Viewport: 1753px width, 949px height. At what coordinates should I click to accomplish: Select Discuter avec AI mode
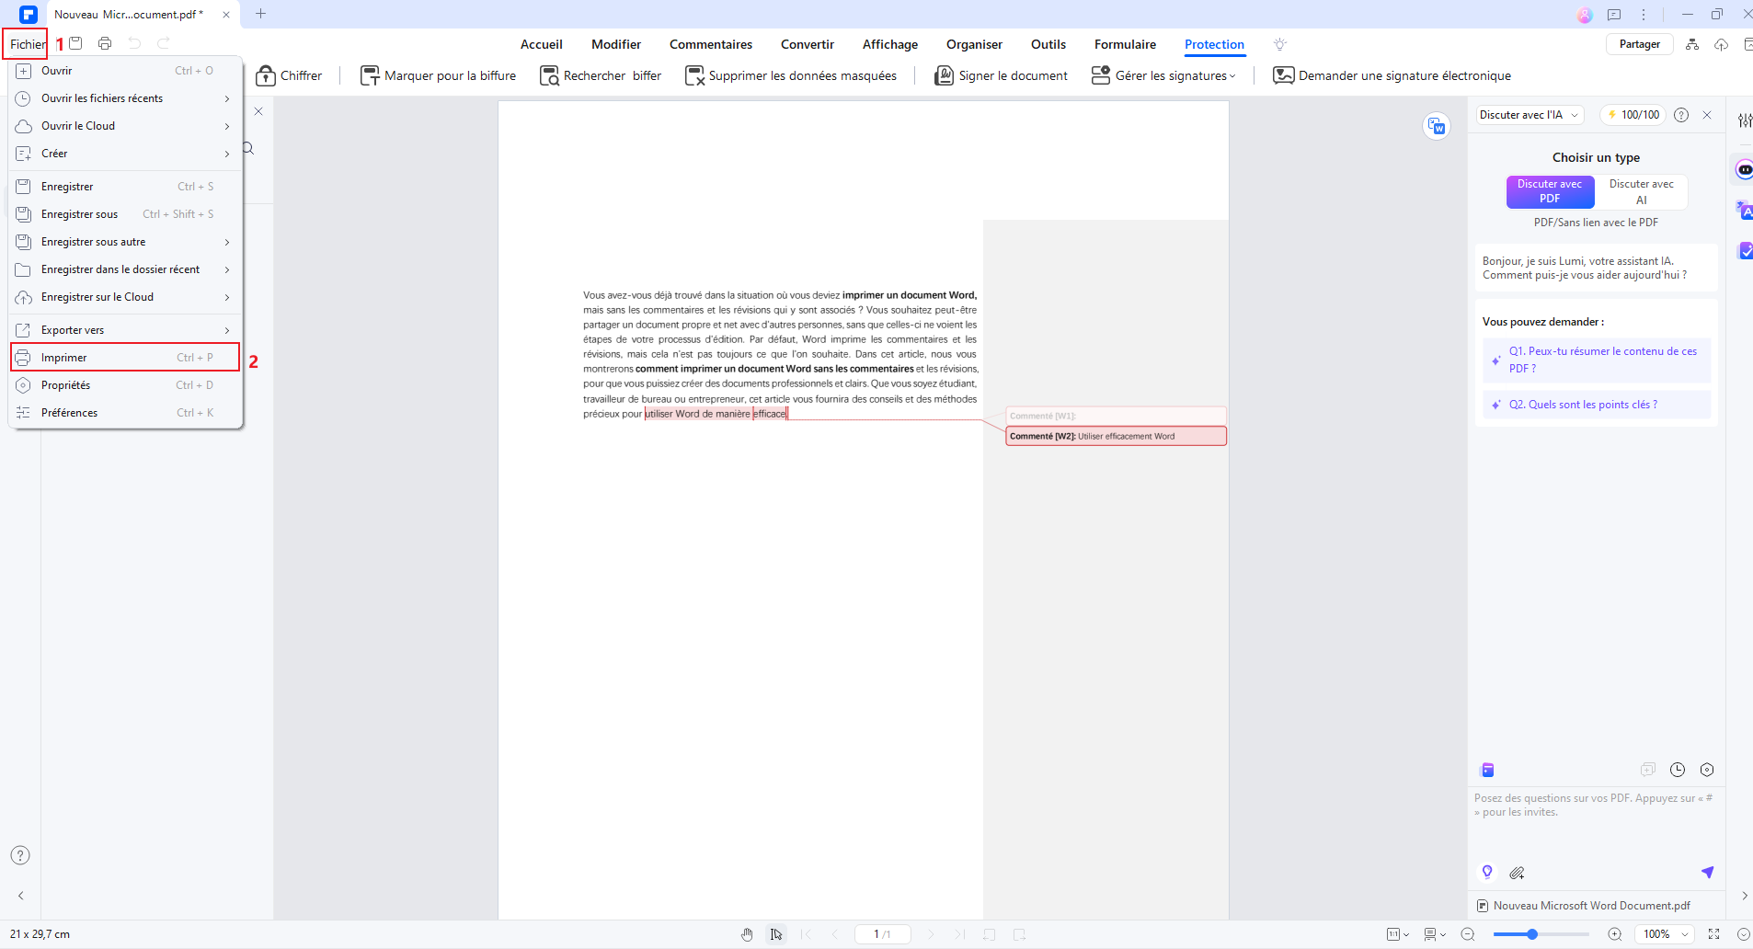point(1641,191)
